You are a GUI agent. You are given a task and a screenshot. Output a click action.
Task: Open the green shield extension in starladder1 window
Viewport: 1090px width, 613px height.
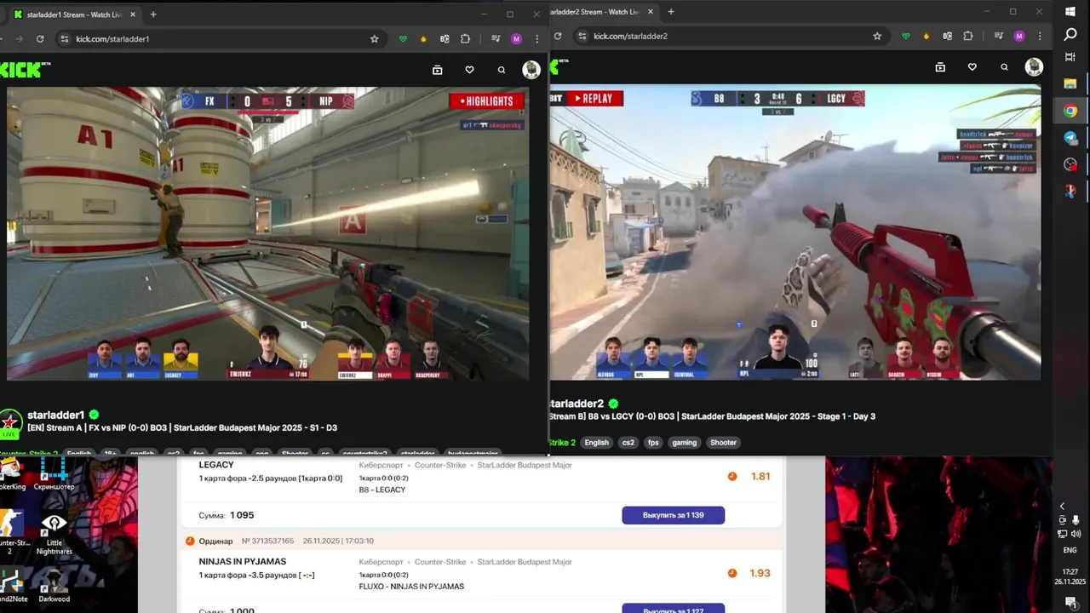point(404,38)
